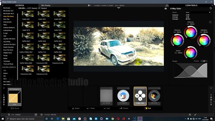Collapse the Looks drawer arrow
215x121 pixels.
tap(4, 88)
